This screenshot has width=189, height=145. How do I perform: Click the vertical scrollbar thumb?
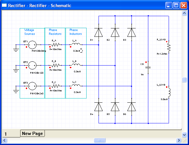click(184, 80)
